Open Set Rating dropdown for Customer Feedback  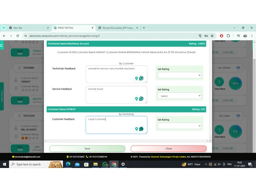(179, 126)
